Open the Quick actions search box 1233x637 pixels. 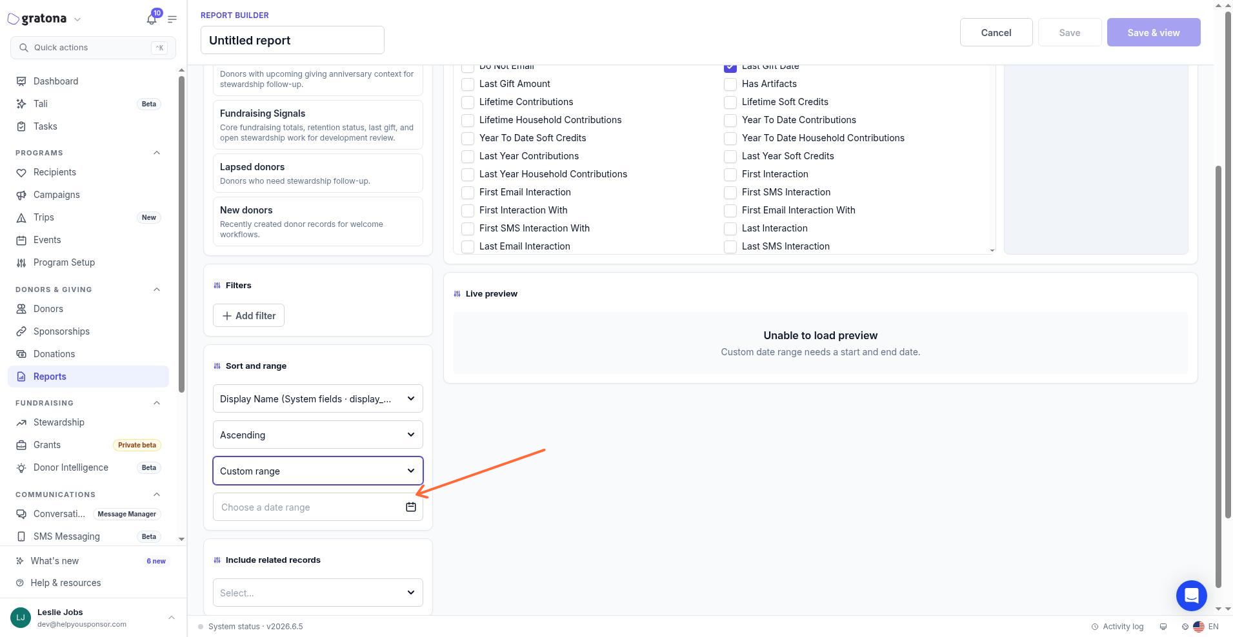coord(93,48)
